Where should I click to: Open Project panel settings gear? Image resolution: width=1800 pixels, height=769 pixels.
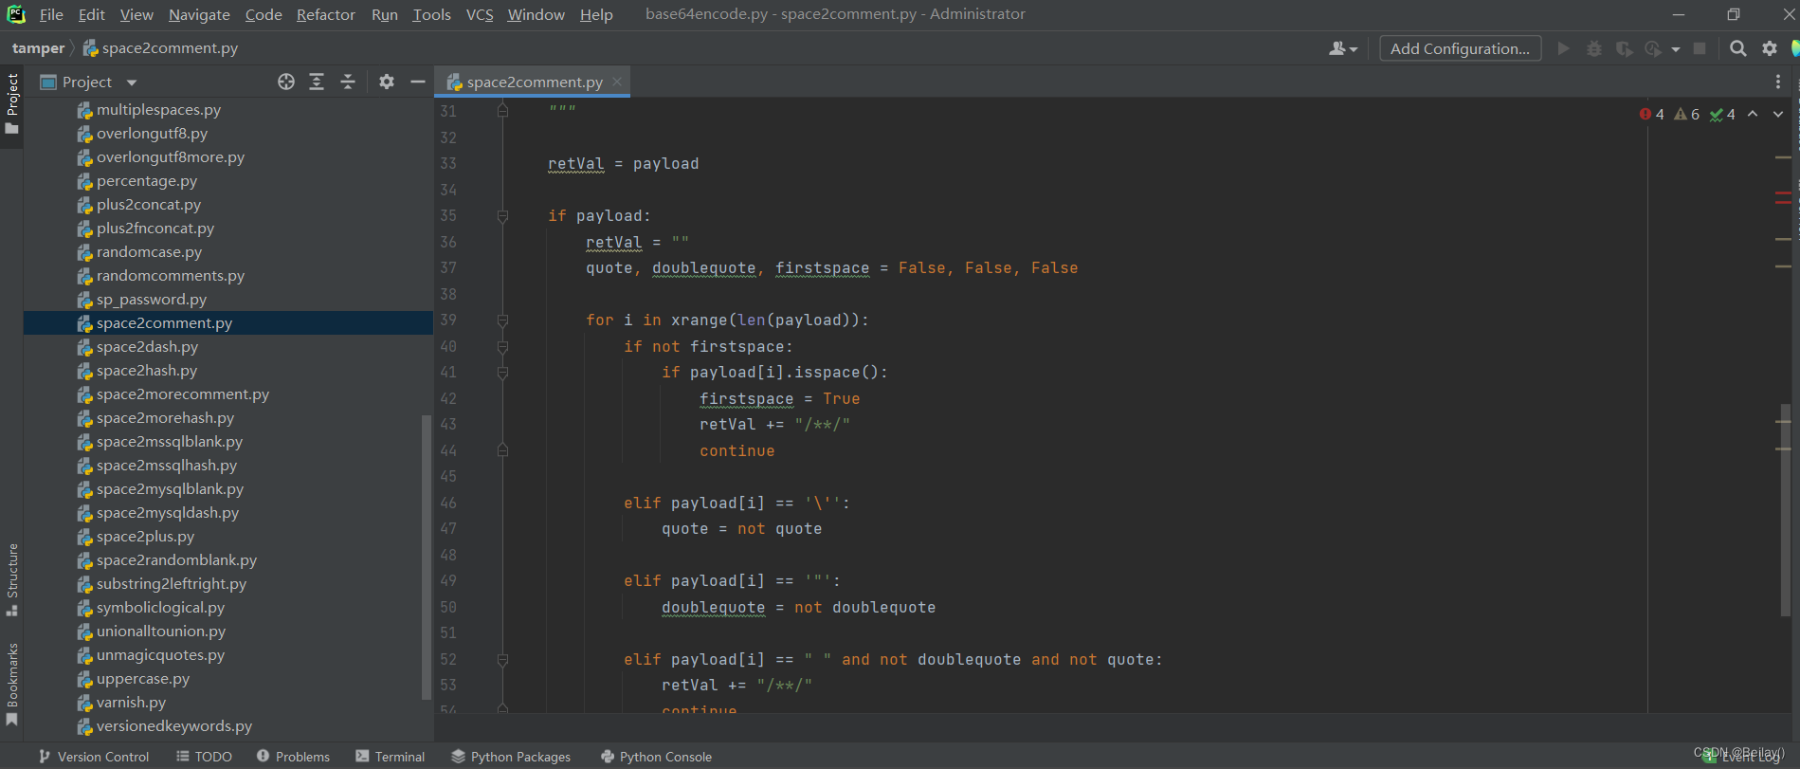tap(387, 82)
